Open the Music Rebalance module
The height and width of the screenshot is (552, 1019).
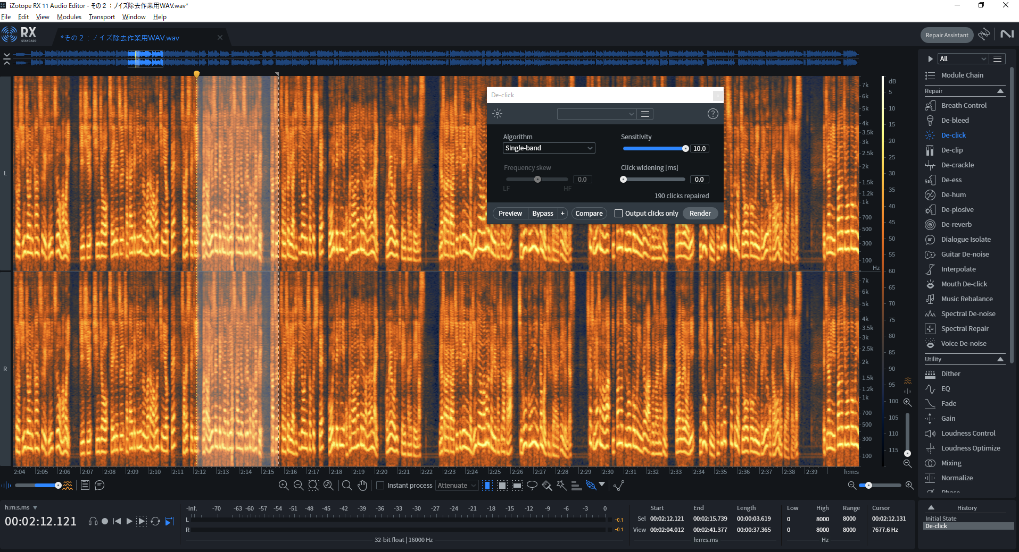coord(967,299)
